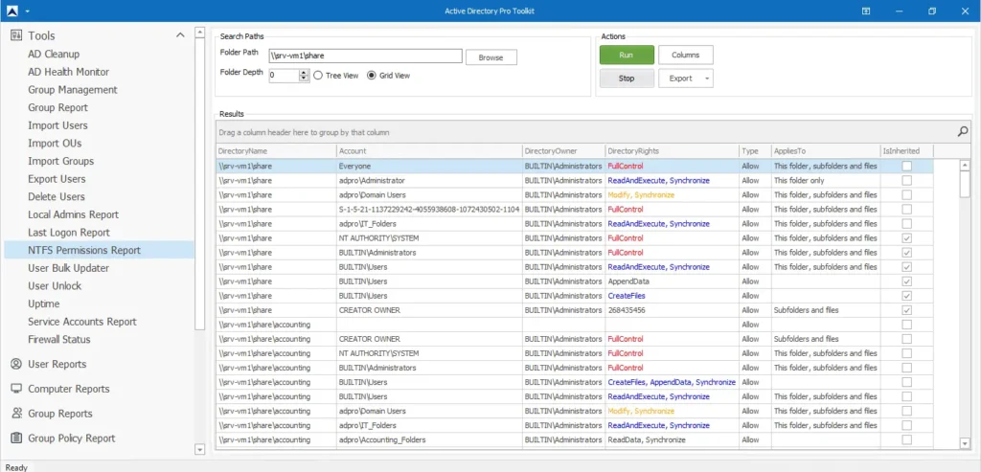Click the Folder Depth value field
Image resolution: width=981 pixels, height=472 pixels.
tap(284, 76)
